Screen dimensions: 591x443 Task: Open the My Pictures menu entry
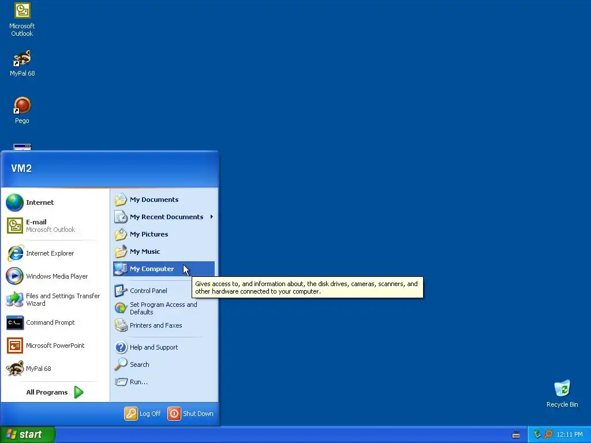click(x=163, y=234)
